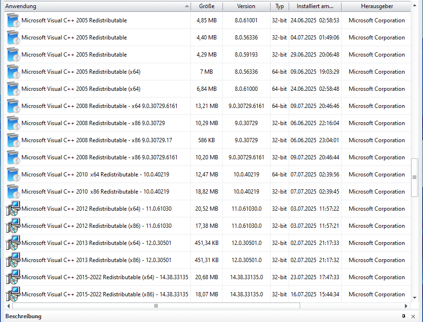Viewport: 423px width, 322px height.
Task: Select Microsoft Visual C++ 2008 Redistributable - x86 9.0.30729.17
Action: click(97, 140)
